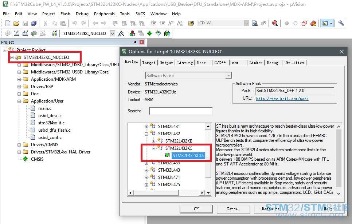Open Options for Target magic wand icon

click(x=121, y=33)
